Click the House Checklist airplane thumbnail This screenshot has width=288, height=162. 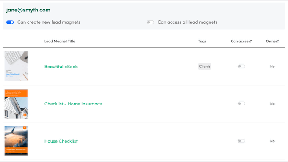tap(16, 141)
